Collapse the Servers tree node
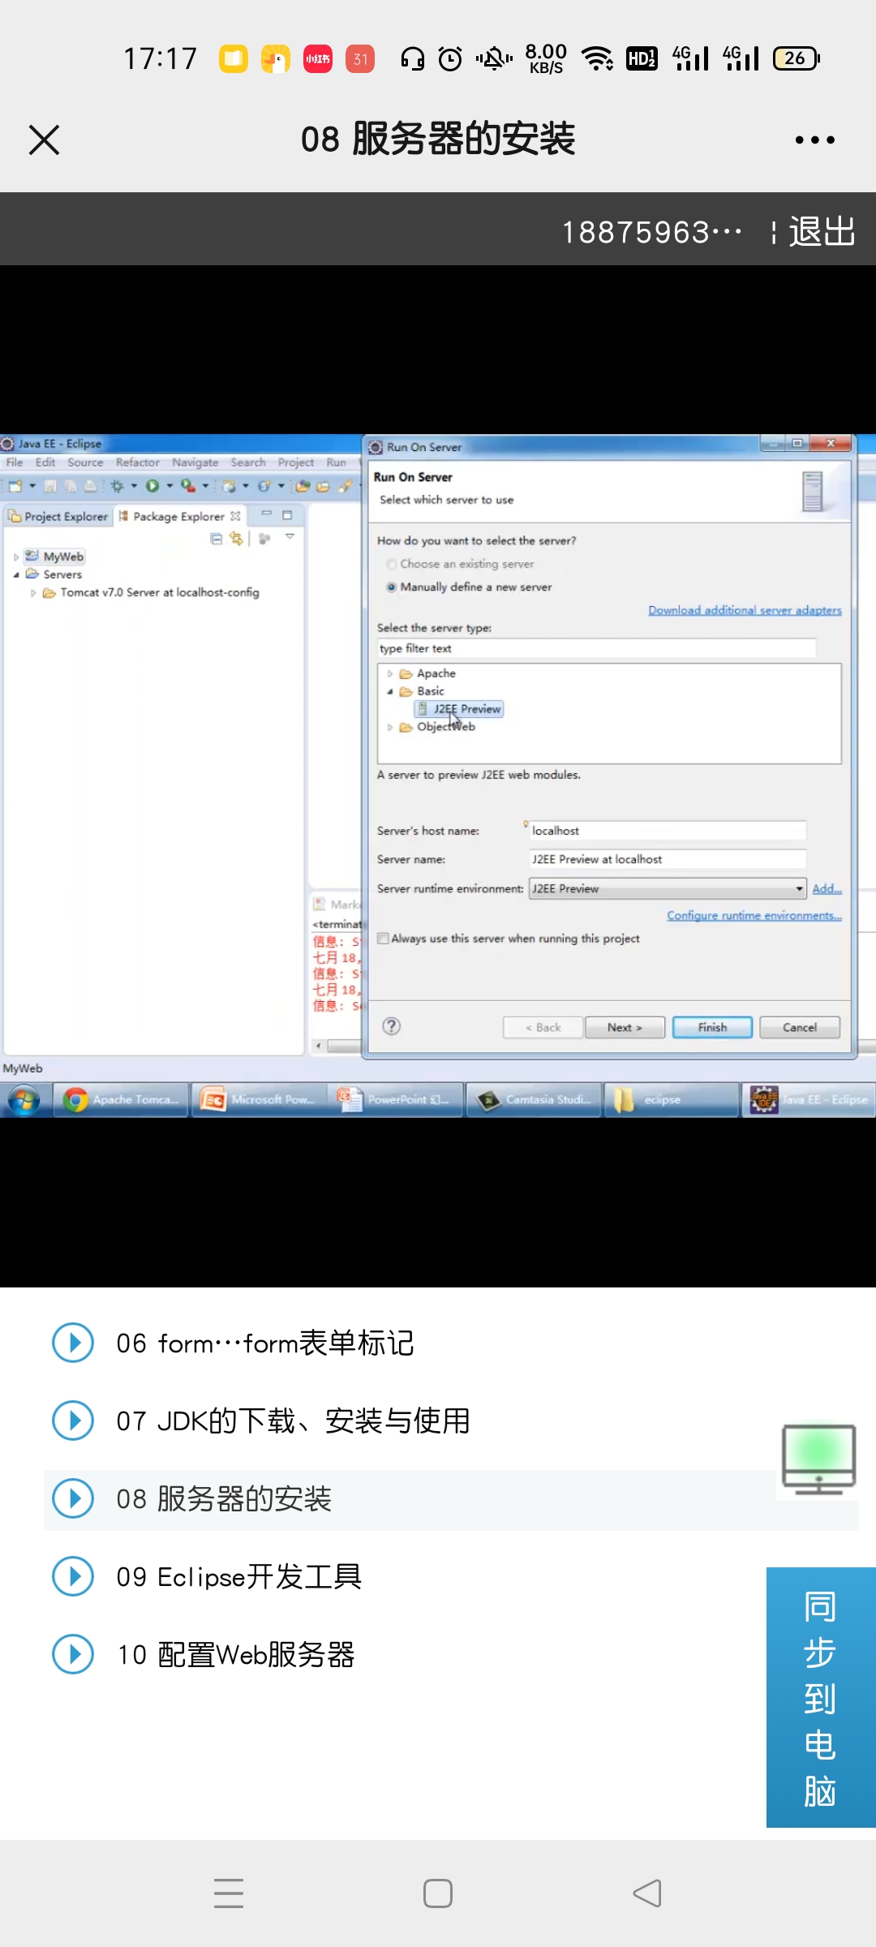The height and width of the screenshot is (1947, 876). point(16,574)
